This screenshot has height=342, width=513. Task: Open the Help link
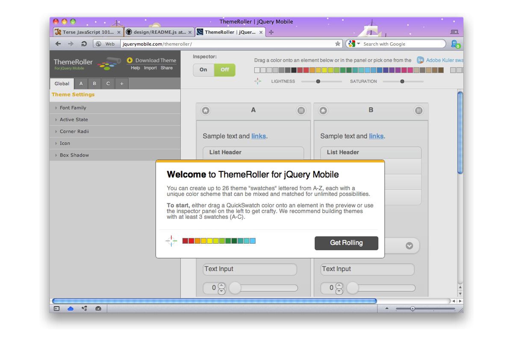(136, 68)
